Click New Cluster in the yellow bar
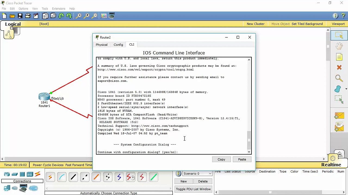This screenshot has height=195, width=348. pos(256,24)
